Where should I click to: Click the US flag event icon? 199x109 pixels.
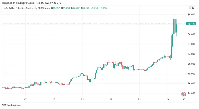(x=184, y=94)
